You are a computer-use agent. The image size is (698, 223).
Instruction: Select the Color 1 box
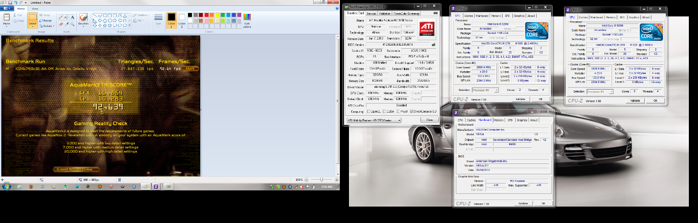171,20
